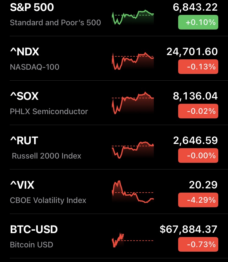228x262 pixels.
Task: Select the S&P 500 ticker symbol
Action: (x=32, y=7)
